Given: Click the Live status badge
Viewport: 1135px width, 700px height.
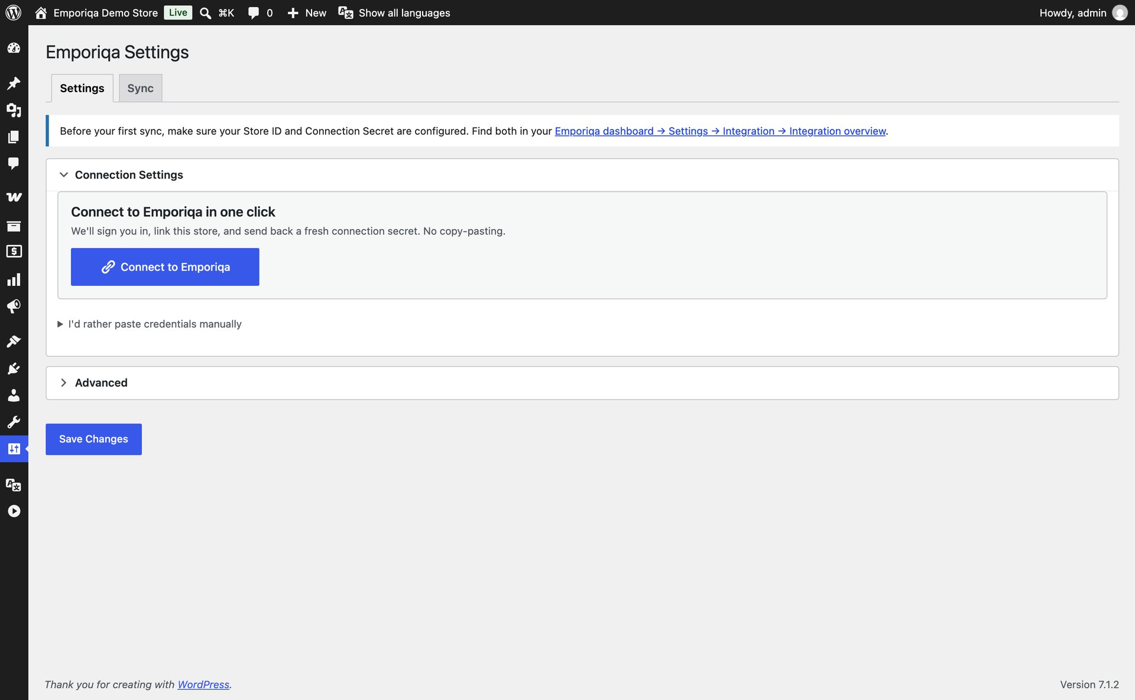Looking at the screenshot, I should click(x=178, y=12).
